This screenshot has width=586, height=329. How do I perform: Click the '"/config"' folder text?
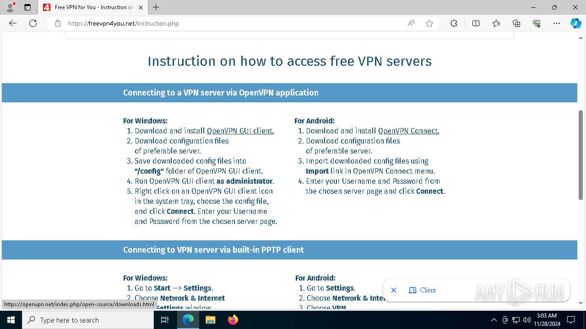[x=149, y=171]
